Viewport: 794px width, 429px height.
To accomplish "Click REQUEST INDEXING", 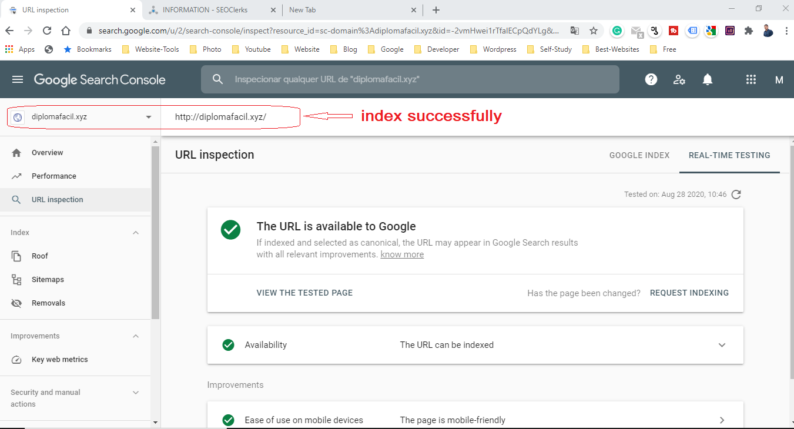I will (689, 292).
